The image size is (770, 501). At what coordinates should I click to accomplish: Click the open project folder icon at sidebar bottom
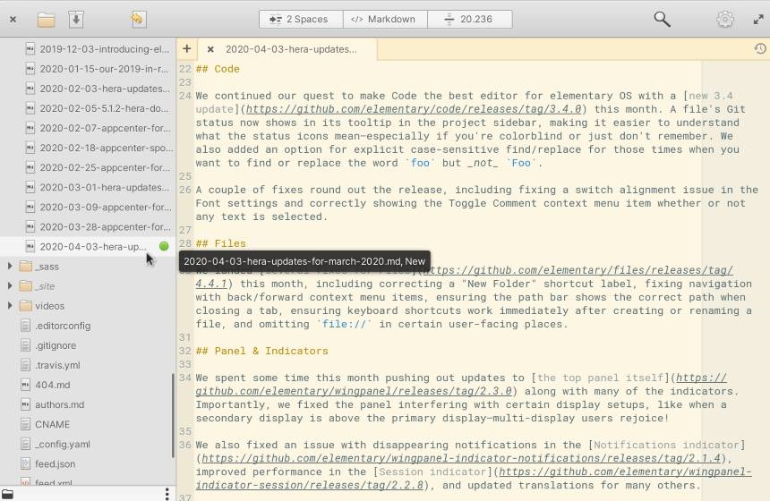8,493
